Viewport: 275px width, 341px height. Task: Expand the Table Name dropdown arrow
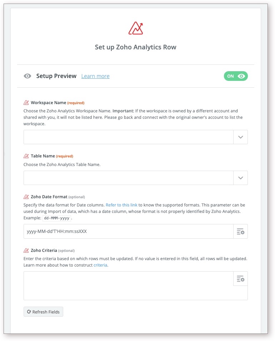tap(240, 178)
